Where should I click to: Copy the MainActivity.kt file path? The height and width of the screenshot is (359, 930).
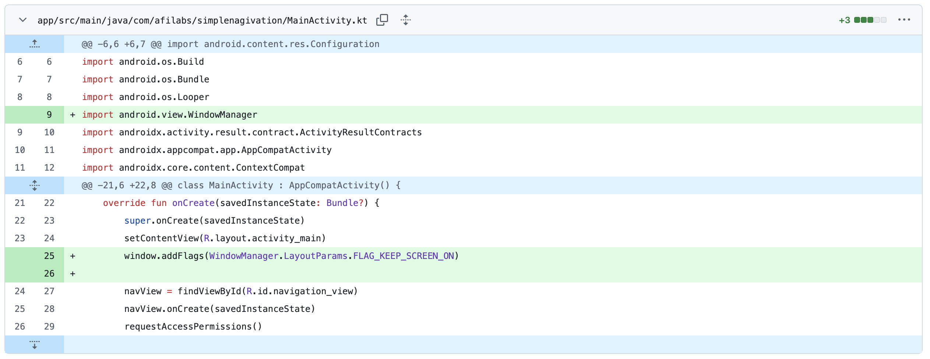point(382,20)
